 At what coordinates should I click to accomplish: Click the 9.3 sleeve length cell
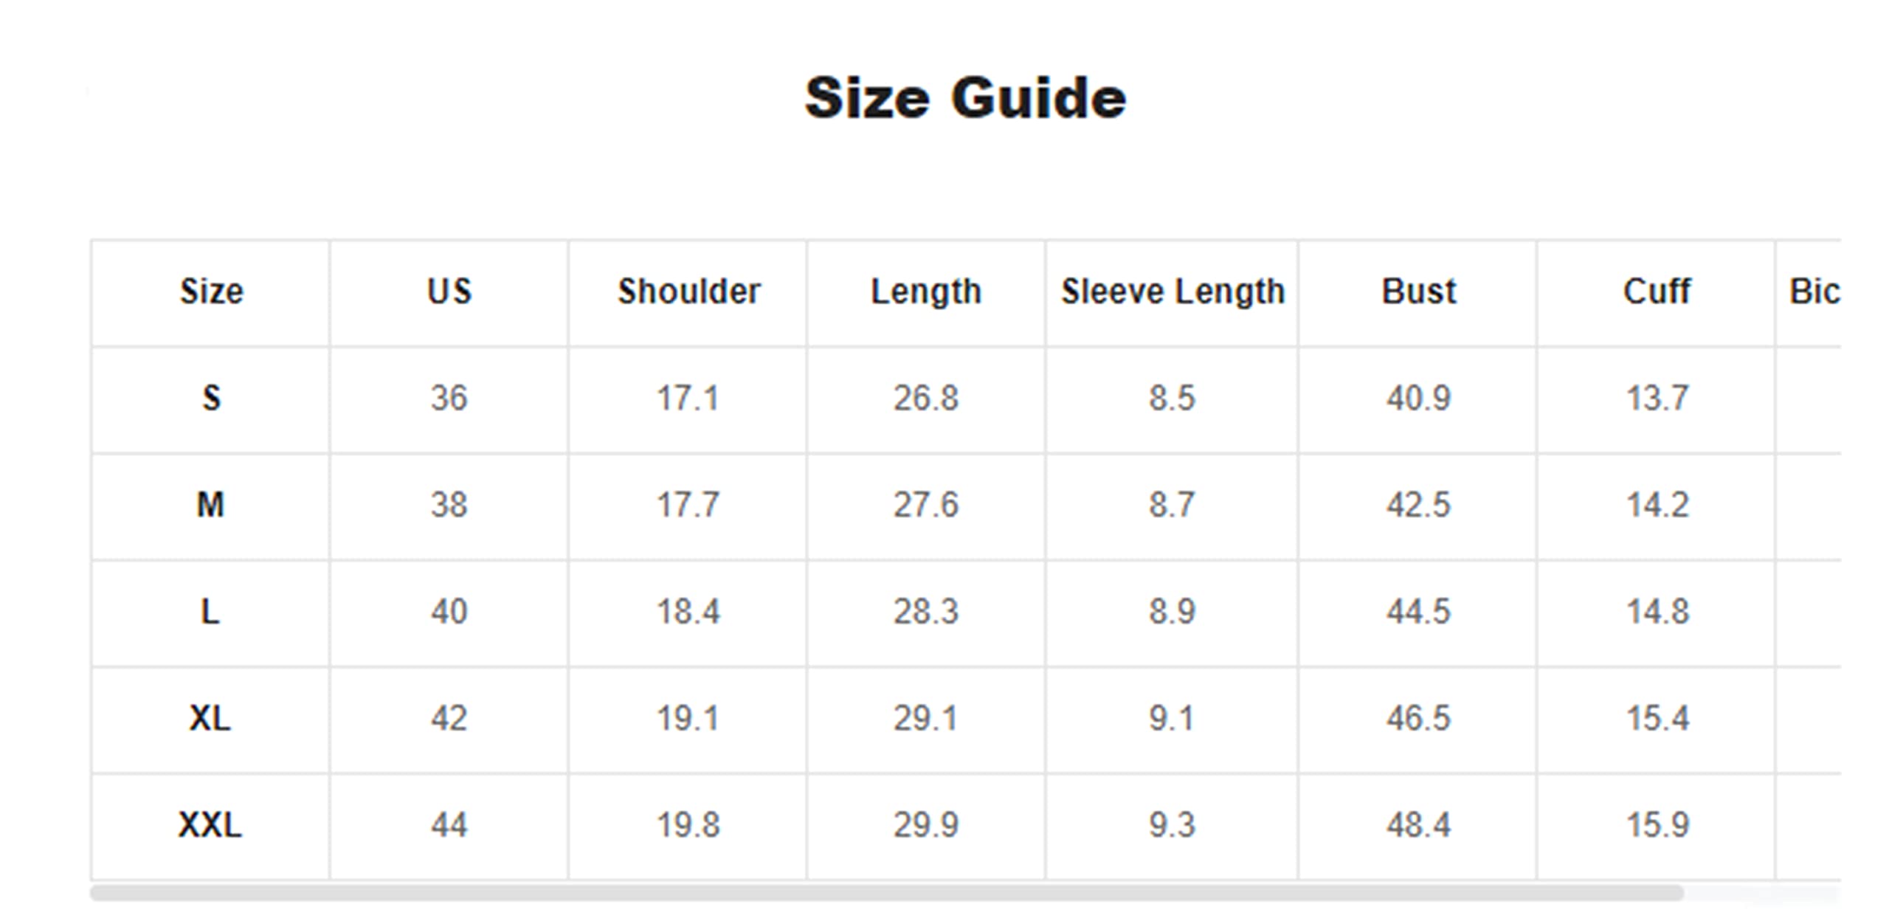[x=1173, y=825]
